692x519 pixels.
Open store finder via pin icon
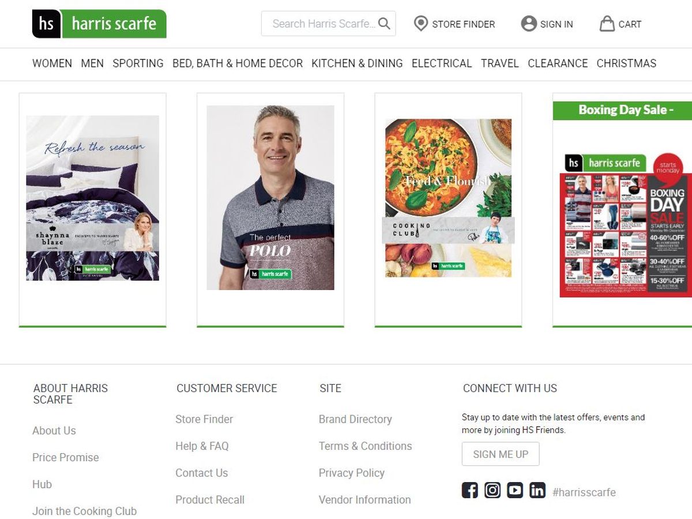[421, 24]
